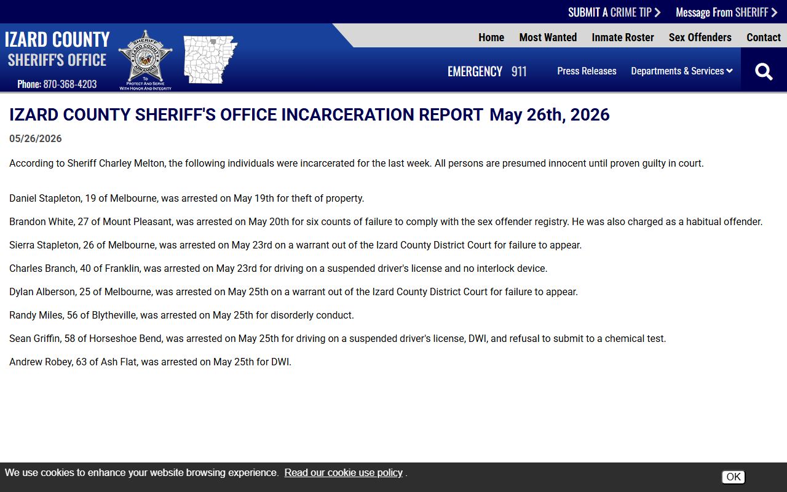Click the Arkansas county map image
The width and height of the screenshot is (787, 492).
coord(210,60)
